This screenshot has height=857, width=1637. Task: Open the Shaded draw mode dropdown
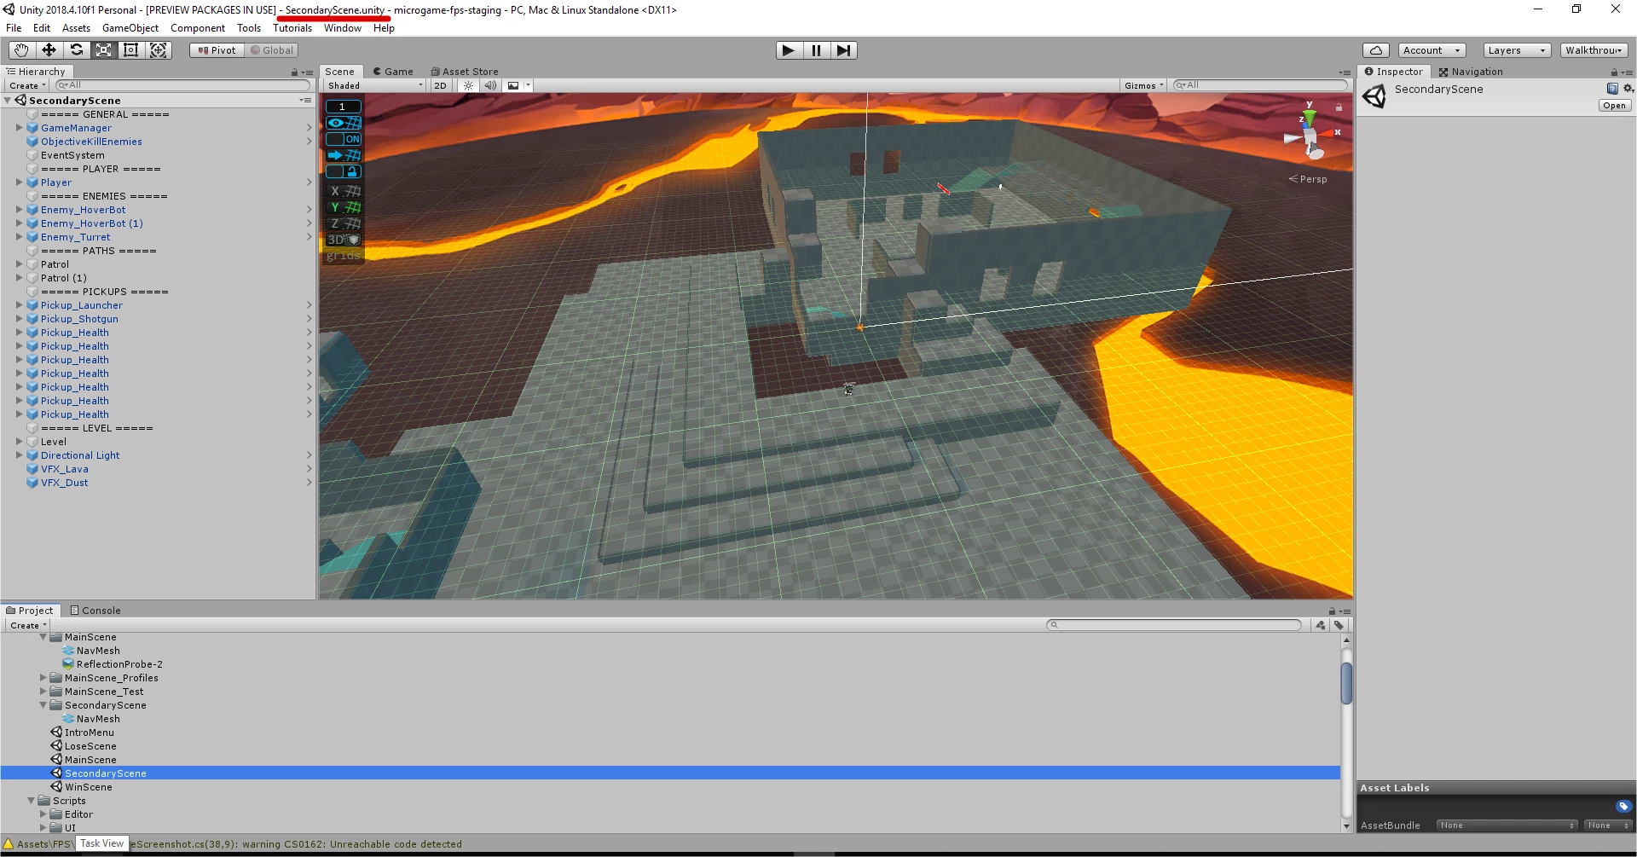375,85
